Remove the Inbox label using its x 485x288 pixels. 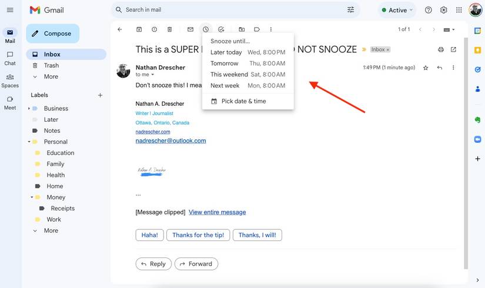388,50
